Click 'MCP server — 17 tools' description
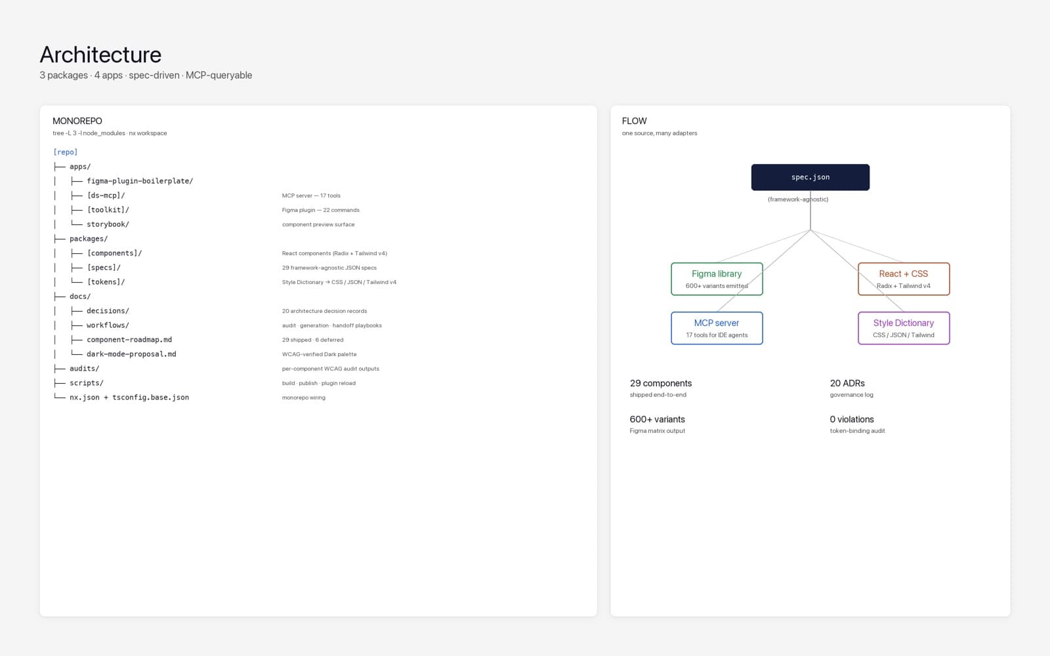The image size is (1050, 656). (x=311, y=195)
